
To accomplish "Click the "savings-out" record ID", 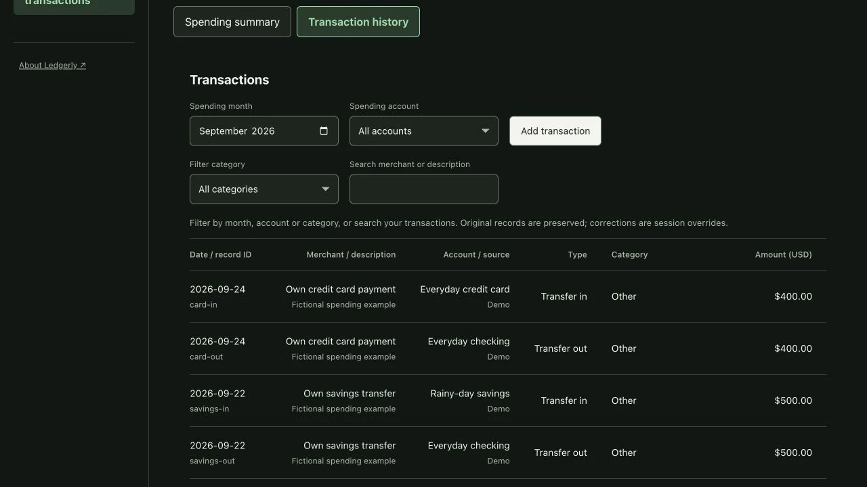I will coord(212,461).
